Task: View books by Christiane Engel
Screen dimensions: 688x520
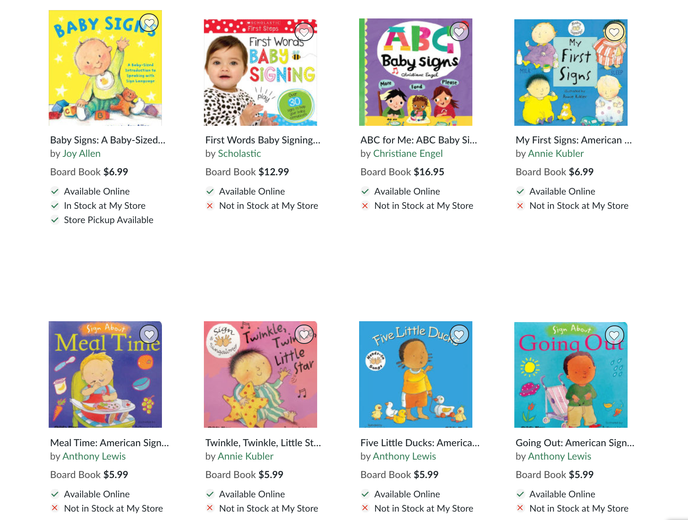Action: click(x=408, y=153)
